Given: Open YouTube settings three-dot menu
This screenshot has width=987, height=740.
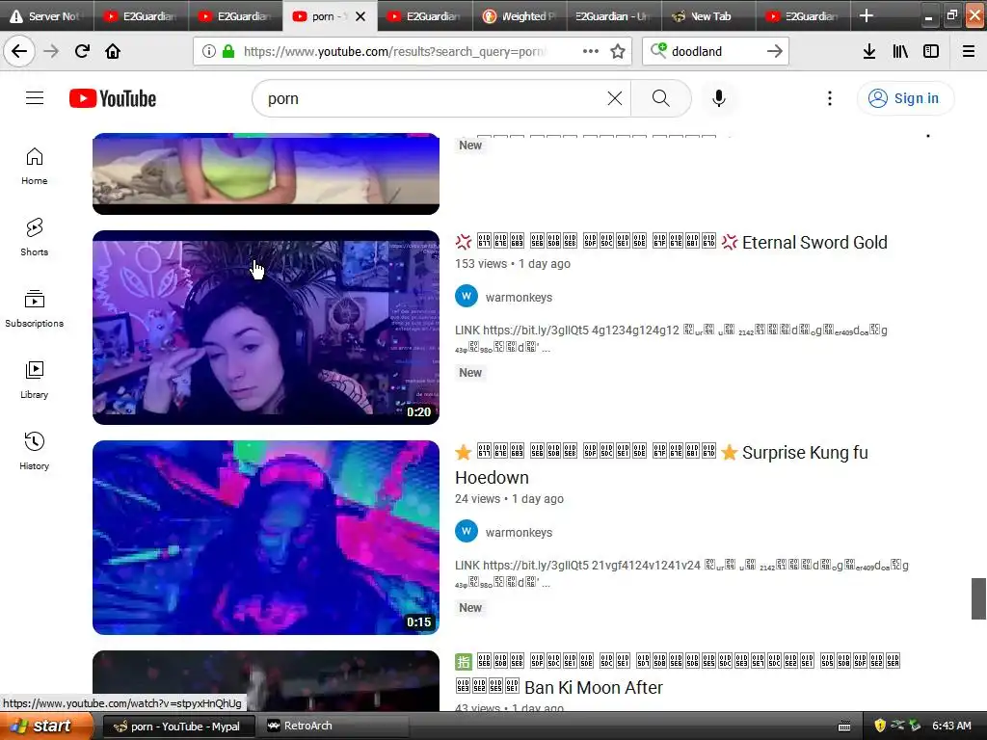Looking at the screenshot, I should (x=830, y=98).
